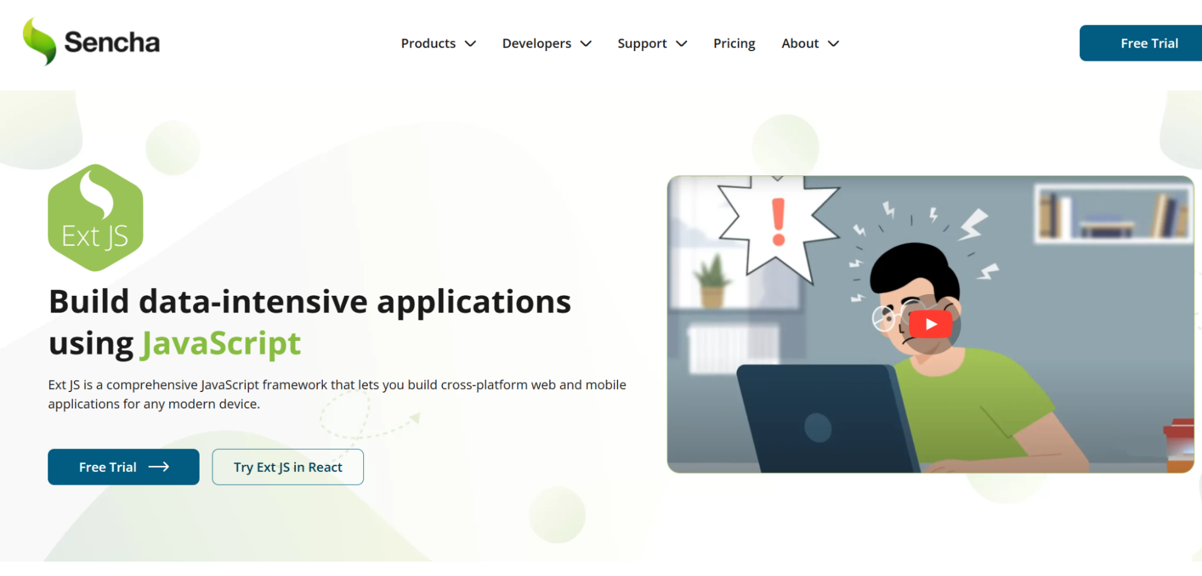Select Pricing in the navigation bar
This screenshot has height=576, width=1202.
734,43
